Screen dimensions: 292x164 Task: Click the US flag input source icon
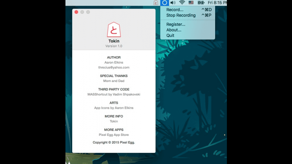(x=191, y=3)
